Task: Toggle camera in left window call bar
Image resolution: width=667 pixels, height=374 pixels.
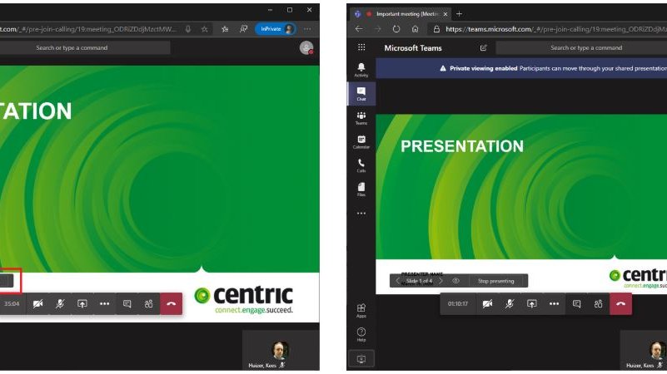Action: [37, 303]
